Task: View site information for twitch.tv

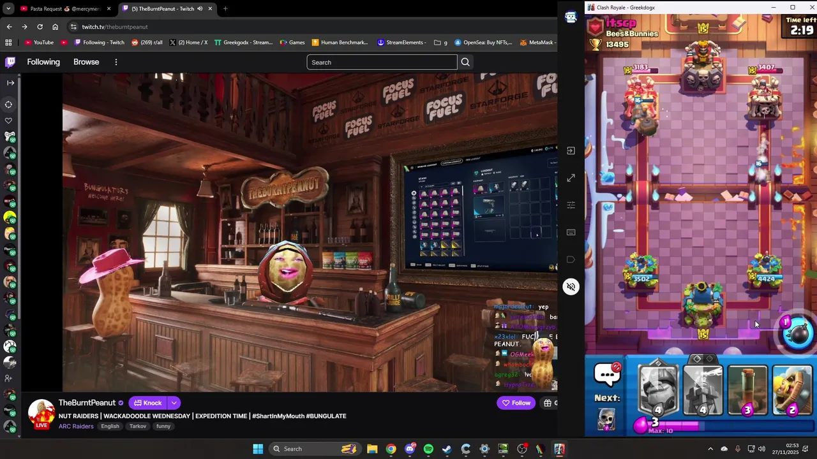Action: pos(73,27)
